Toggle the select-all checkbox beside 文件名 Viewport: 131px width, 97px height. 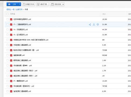tap(8, 14)
